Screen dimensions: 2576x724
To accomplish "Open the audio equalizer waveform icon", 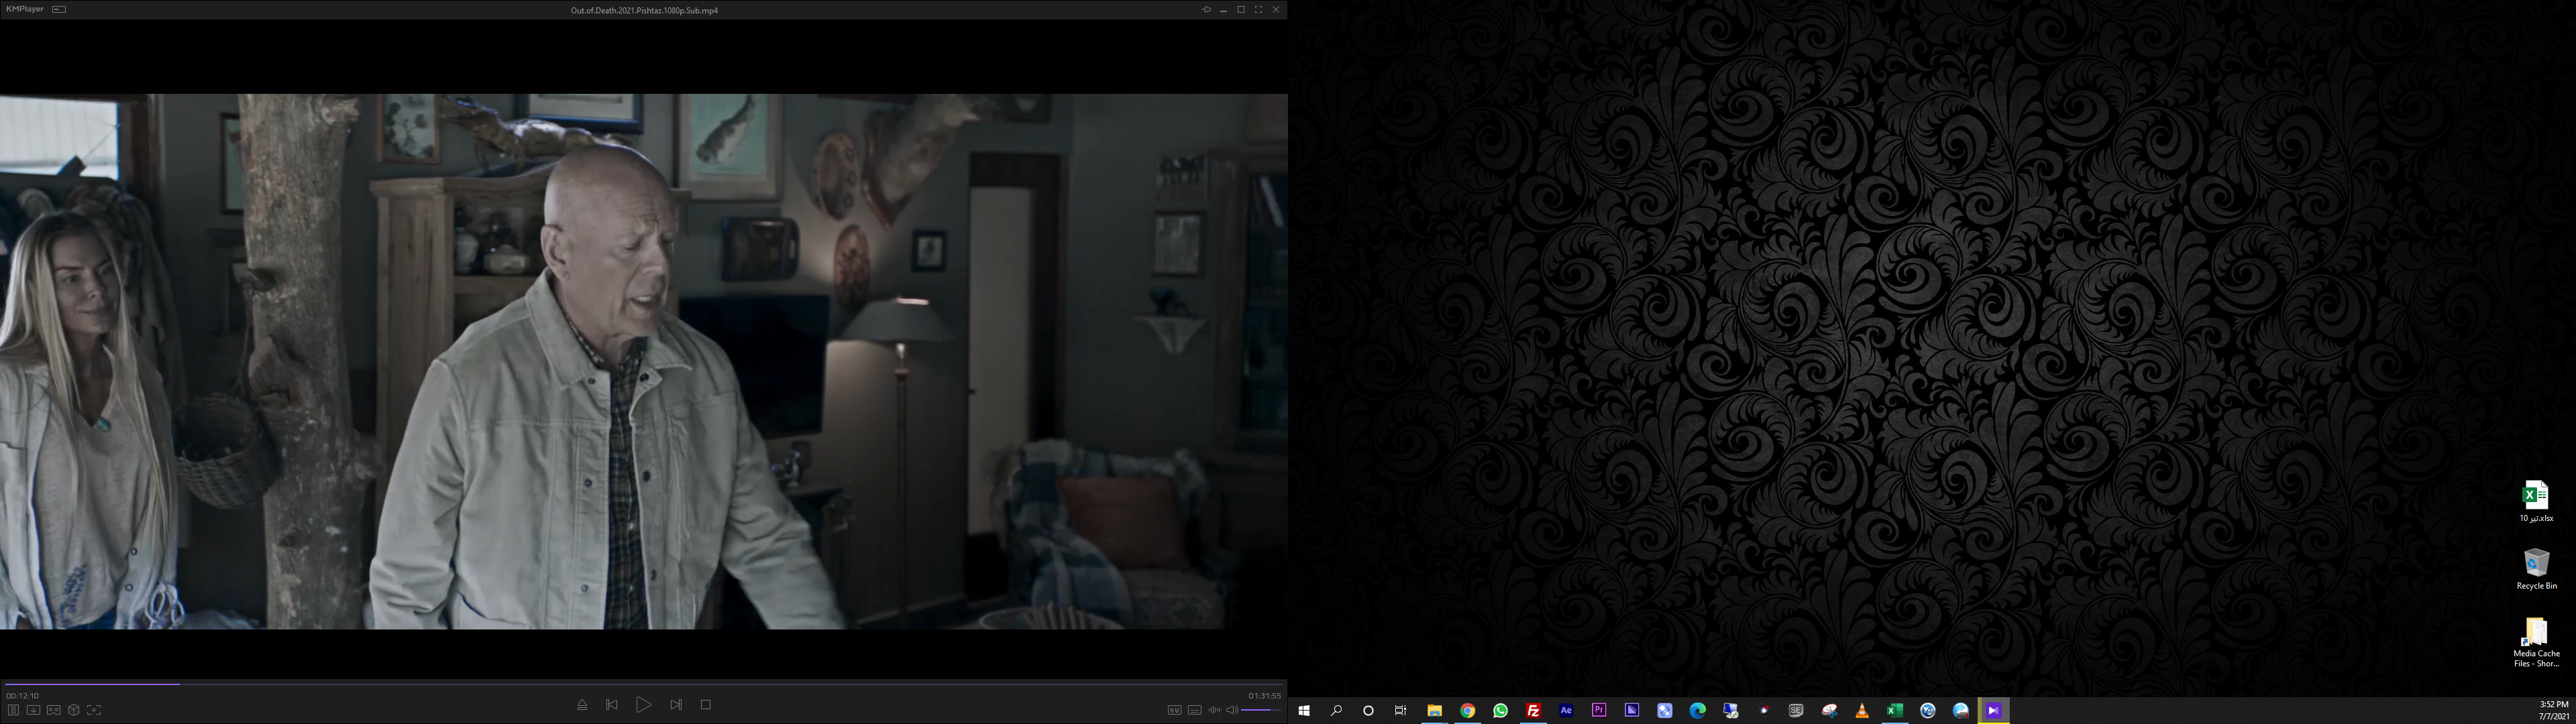I will [x=1214, y=710].
